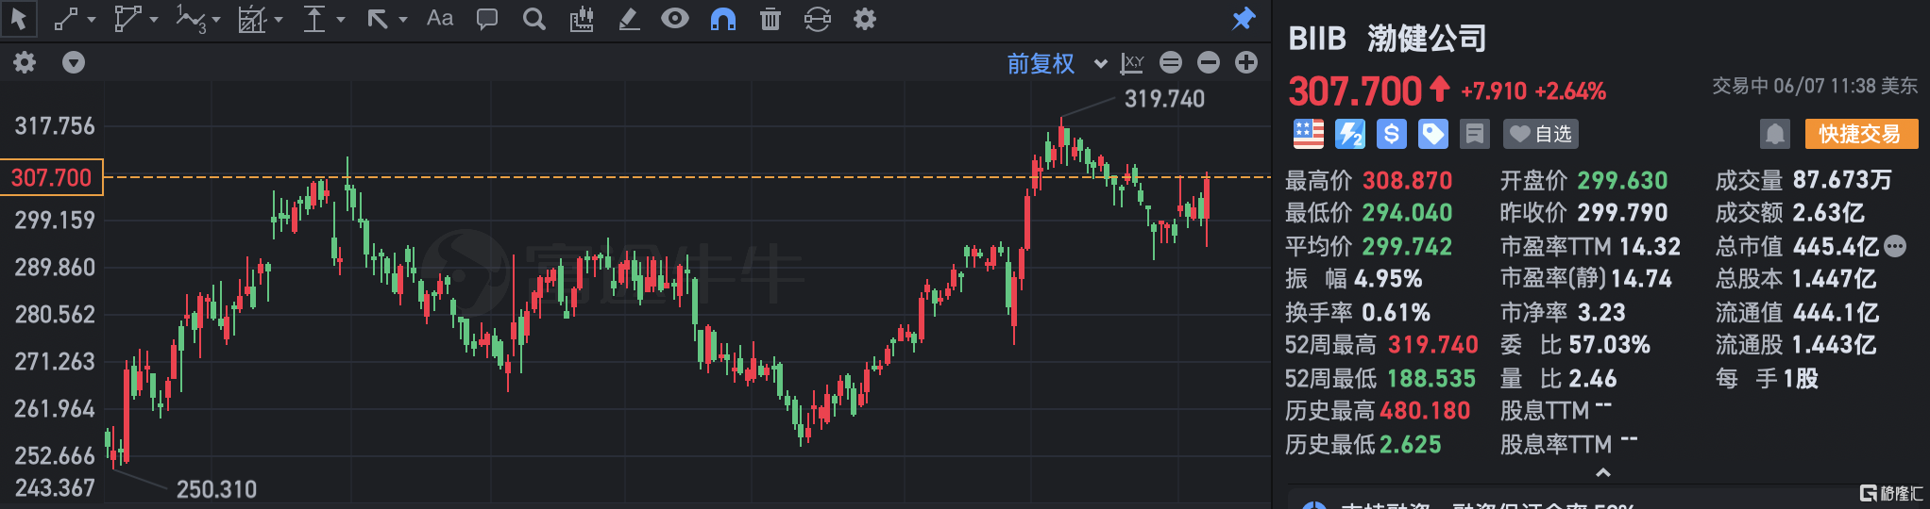
Task: Toggle the 自选 watchlist heart button
Action: tap(1540, 134)
